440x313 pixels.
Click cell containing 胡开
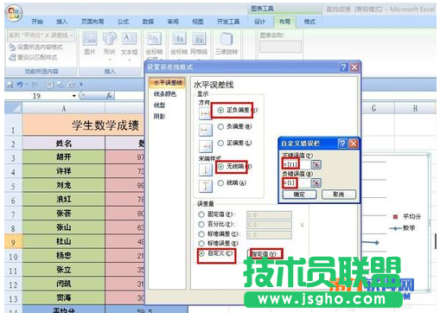(64, 157)
